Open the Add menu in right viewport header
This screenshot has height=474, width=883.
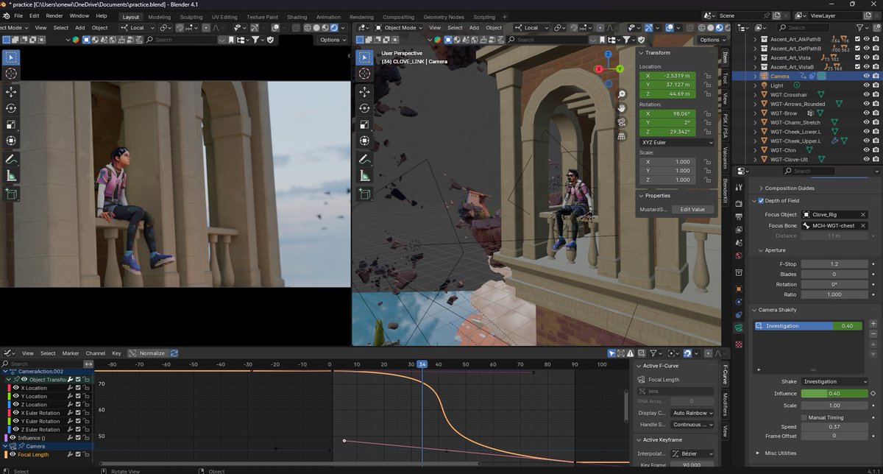pyautogui.click(x=474, y=28)
